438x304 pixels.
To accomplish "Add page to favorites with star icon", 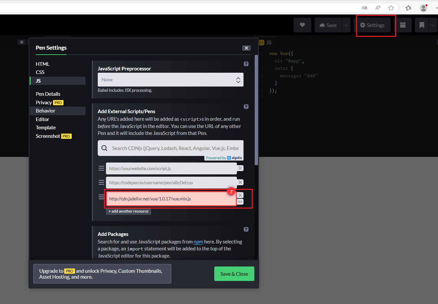I will (x=391, y=8).
